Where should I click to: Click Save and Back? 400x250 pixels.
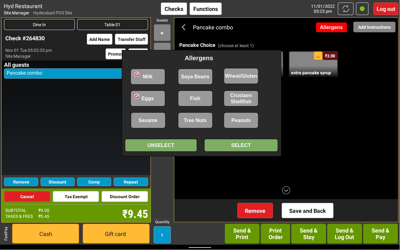[307, 211]
